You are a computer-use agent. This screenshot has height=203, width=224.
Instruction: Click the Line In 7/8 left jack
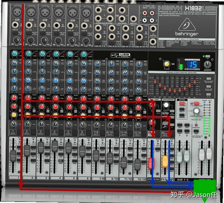pos(98,28)
